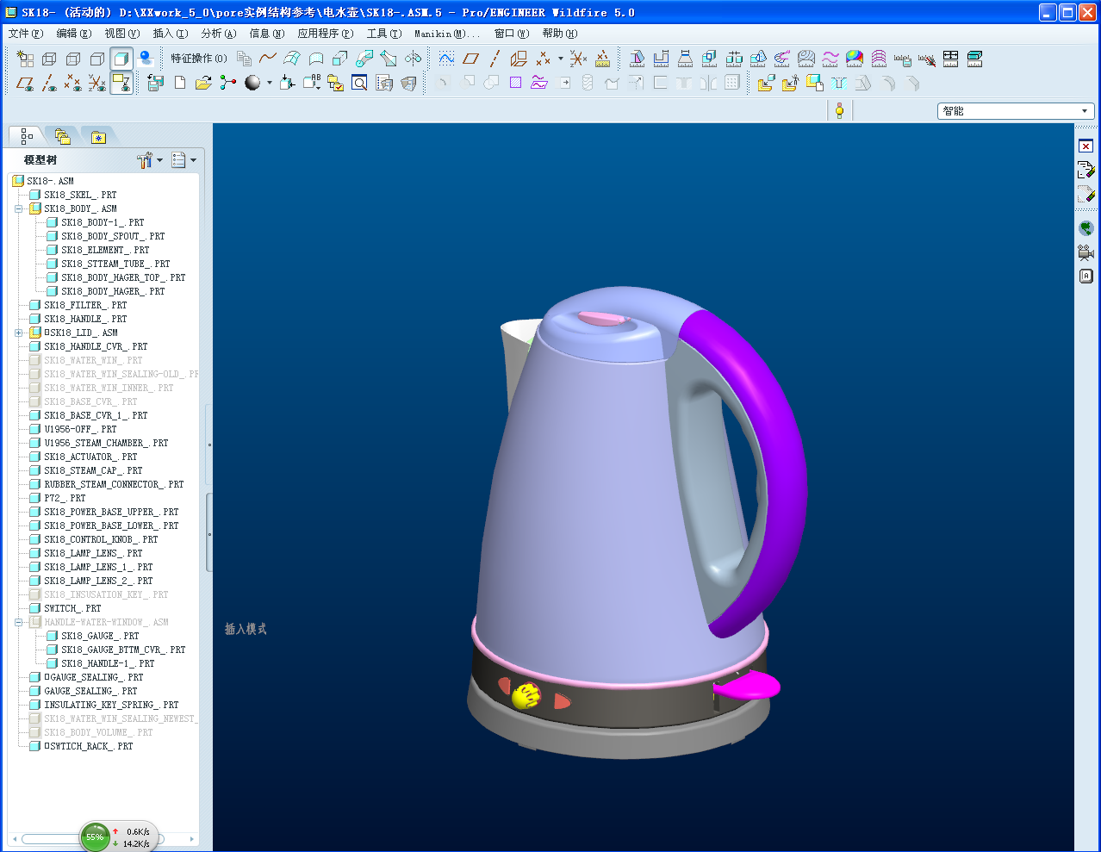The image size is (1101, 852).
Task: Click the coordinate system tool icon
Action: click(578, 59)
